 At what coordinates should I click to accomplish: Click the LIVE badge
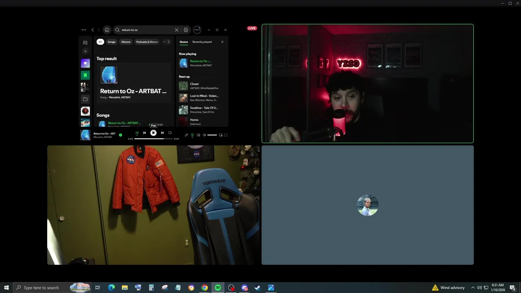[x=252, y=28]
